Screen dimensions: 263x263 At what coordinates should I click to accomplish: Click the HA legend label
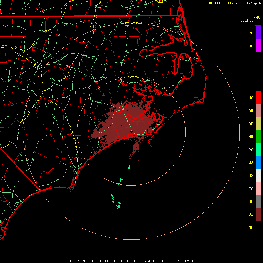pyautogui.click(x=251, y=98)
